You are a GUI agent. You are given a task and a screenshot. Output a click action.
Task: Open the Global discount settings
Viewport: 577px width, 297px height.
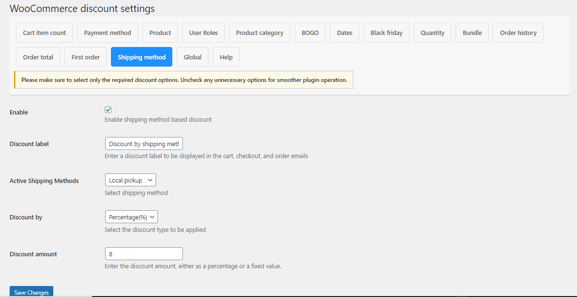click(192, 57)
